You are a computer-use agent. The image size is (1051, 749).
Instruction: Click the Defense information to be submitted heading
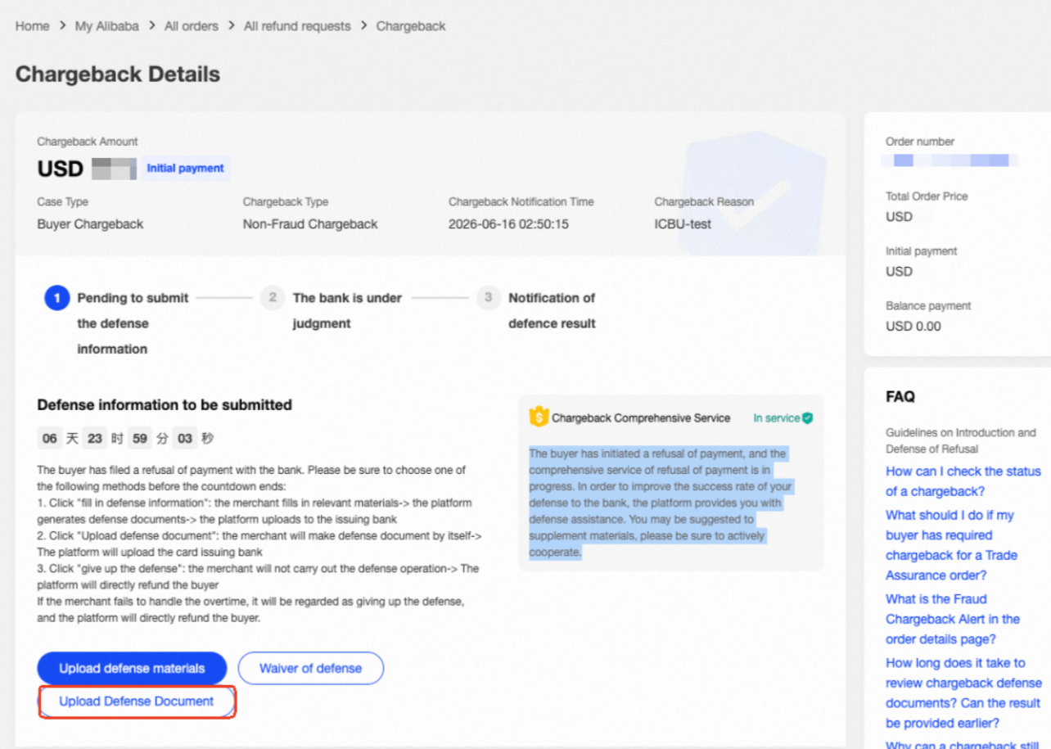coord(165,405)
